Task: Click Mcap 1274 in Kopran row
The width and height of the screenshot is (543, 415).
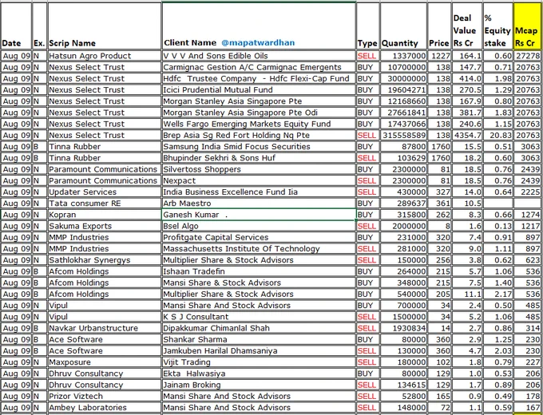Action: pyautogui.click(x=527, y=215)
